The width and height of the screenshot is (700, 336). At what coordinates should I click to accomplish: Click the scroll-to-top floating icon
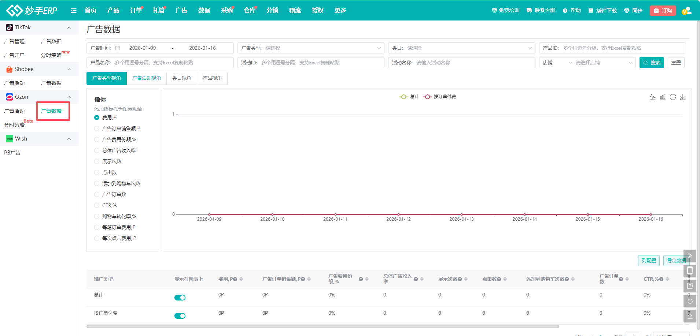tap(690, 316)
